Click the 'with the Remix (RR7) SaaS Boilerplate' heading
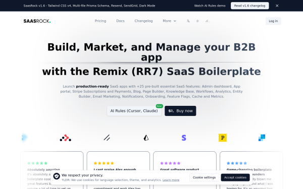This screenshot has width=303, height=189. click(151, 72)
